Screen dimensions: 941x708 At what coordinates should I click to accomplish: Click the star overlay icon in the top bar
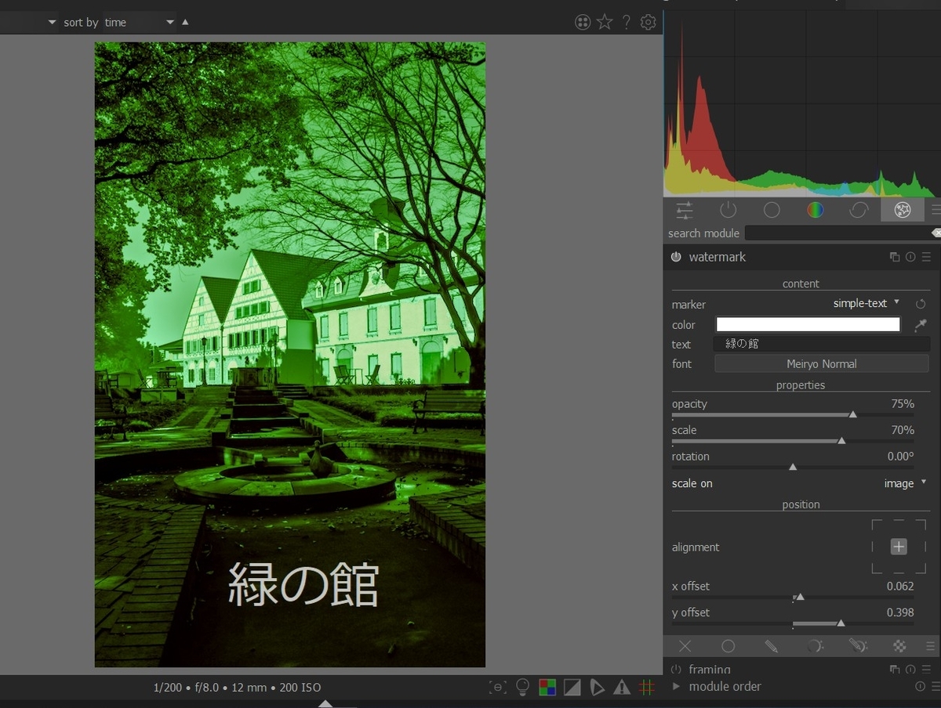click(605, 22)
